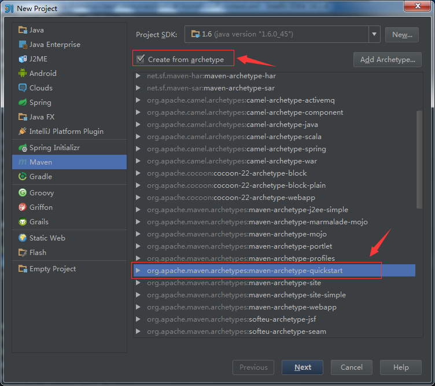Toggle the Create from archetype checkbox

coord(141,59)
